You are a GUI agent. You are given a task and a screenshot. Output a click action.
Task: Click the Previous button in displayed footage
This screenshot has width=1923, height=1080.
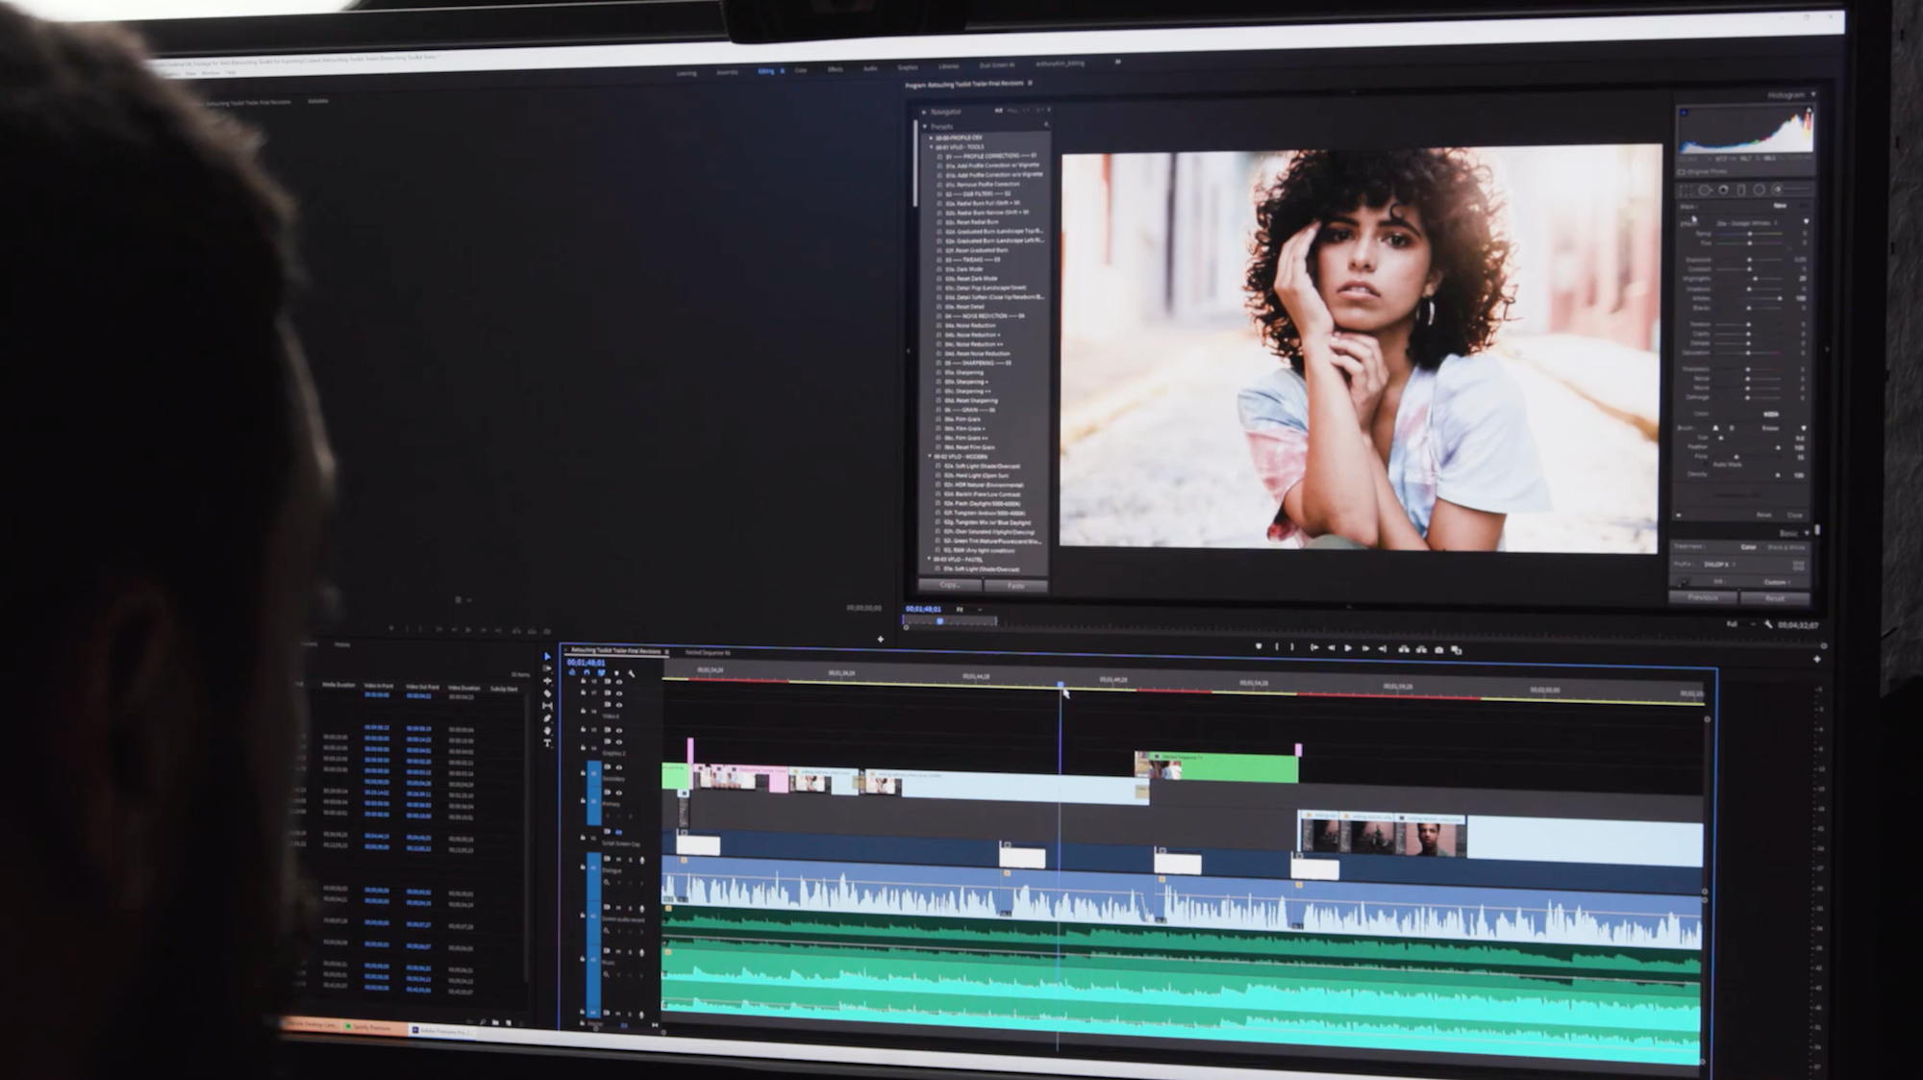click(1702, 597)
